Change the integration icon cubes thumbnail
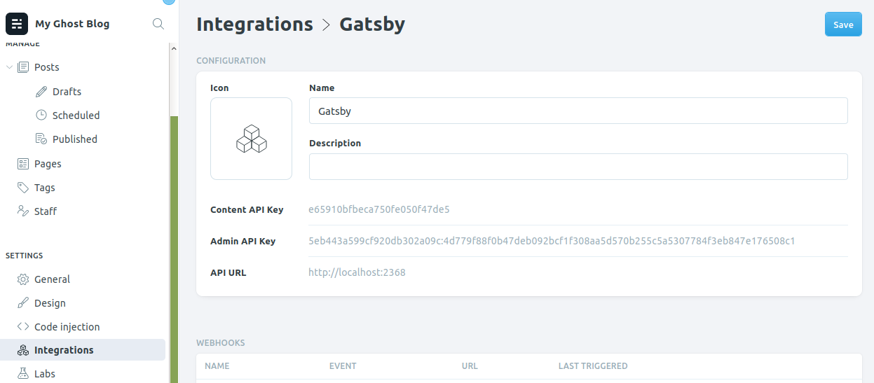Image resolution: width=874 pixels, height=383 pixels. 251,139
